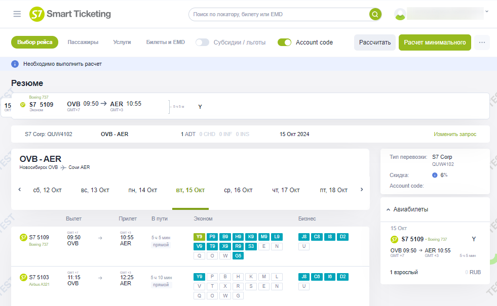Select fare class M9 on flight S7 5109

[x=264, y=237]
